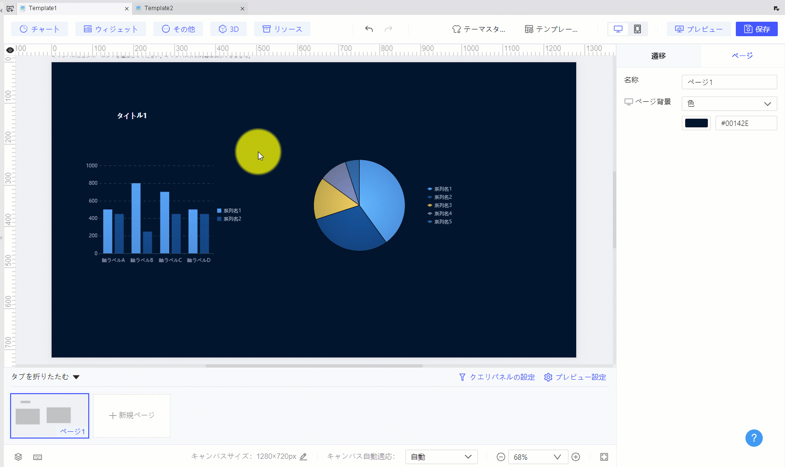
Task: Open the background color swatch
Action: 696,123
